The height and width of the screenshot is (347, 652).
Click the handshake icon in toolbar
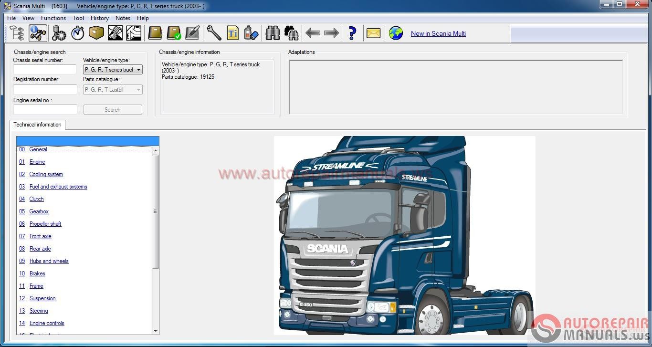pyautogui.click(x=115, y=33)
